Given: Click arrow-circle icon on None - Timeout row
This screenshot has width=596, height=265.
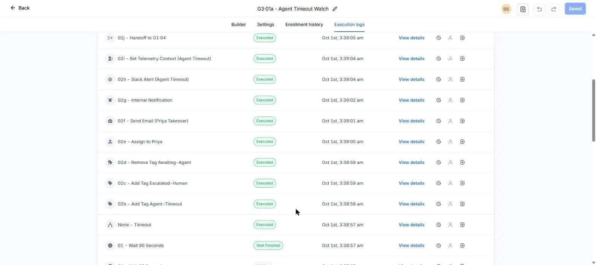Looking at the screenshot, I should tap(462, 225).
